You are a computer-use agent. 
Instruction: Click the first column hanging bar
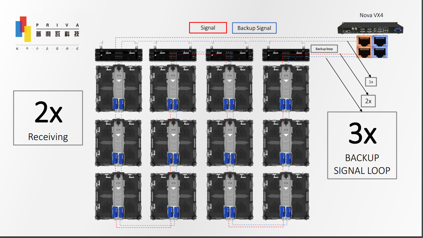point(119,55)
